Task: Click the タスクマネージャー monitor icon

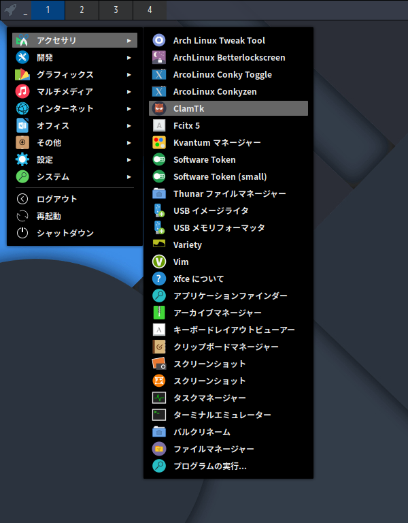Action: [x=159, y=398]
